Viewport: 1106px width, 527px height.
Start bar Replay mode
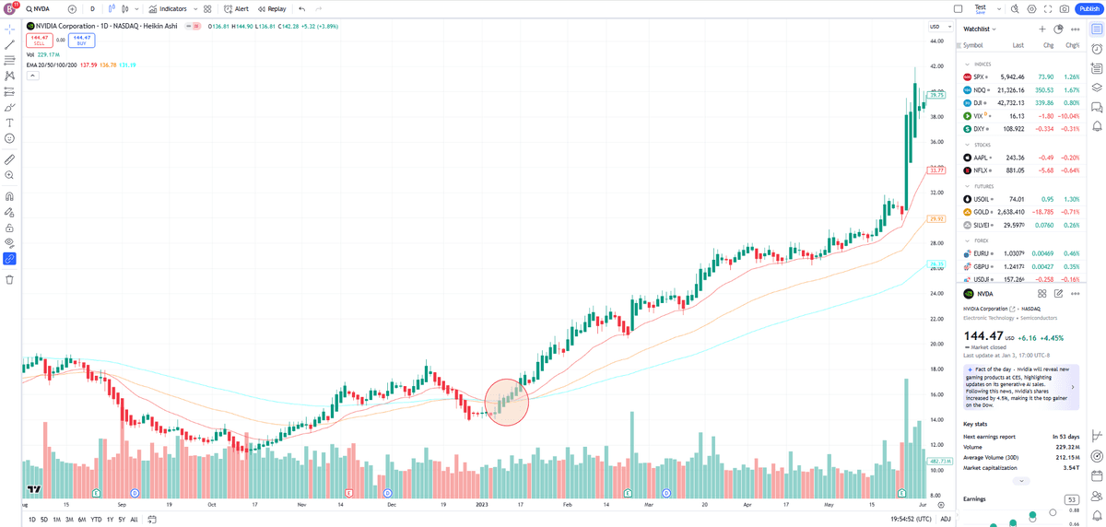click(272, 8)
